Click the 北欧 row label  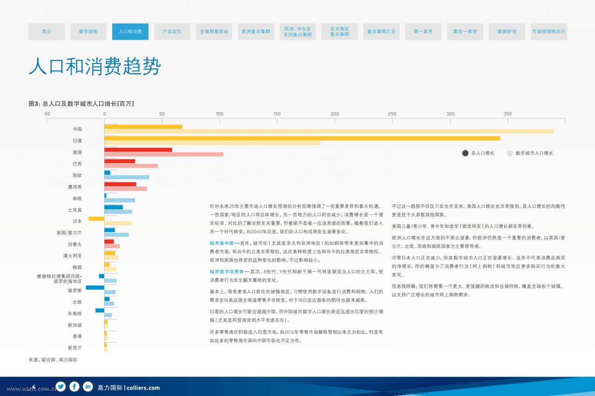77,302
